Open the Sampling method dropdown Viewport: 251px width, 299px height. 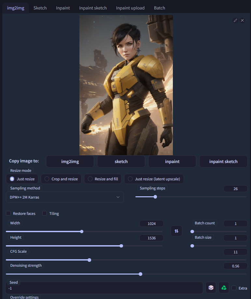tap(65, 197)
